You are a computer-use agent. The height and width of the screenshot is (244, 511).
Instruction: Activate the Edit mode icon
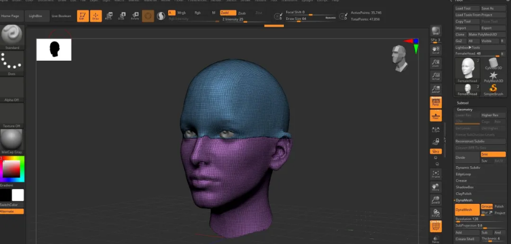tap(83, 16)
